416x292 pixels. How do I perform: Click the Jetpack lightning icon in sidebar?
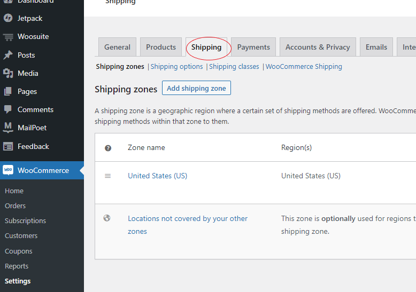8,18
